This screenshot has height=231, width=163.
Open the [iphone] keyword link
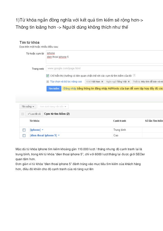point(35,130)
